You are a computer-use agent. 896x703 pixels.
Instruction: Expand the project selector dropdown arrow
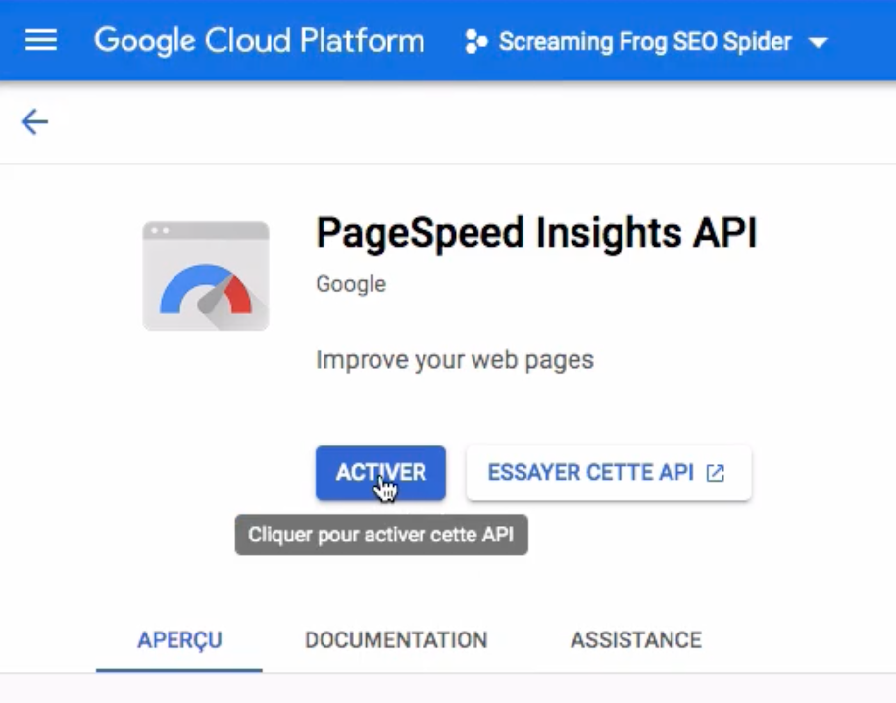pos(819,43)
